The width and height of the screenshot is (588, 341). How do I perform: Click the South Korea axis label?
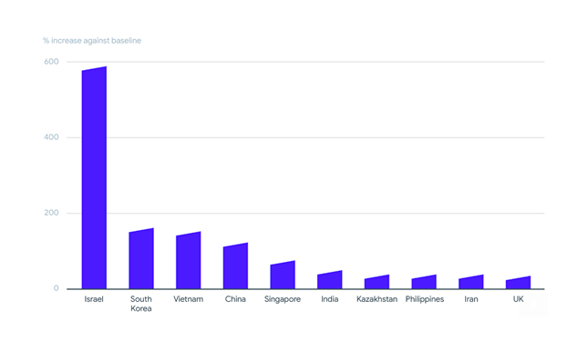coord(141,304)
